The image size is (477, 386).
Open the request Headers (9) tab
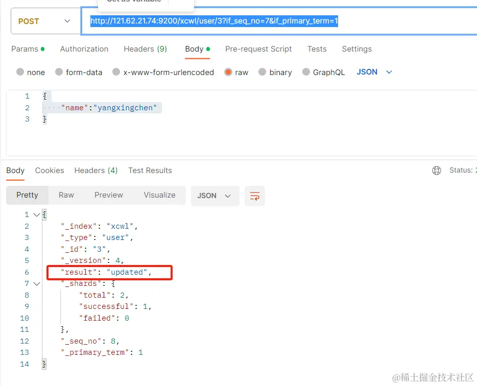(x=146, y=49)
